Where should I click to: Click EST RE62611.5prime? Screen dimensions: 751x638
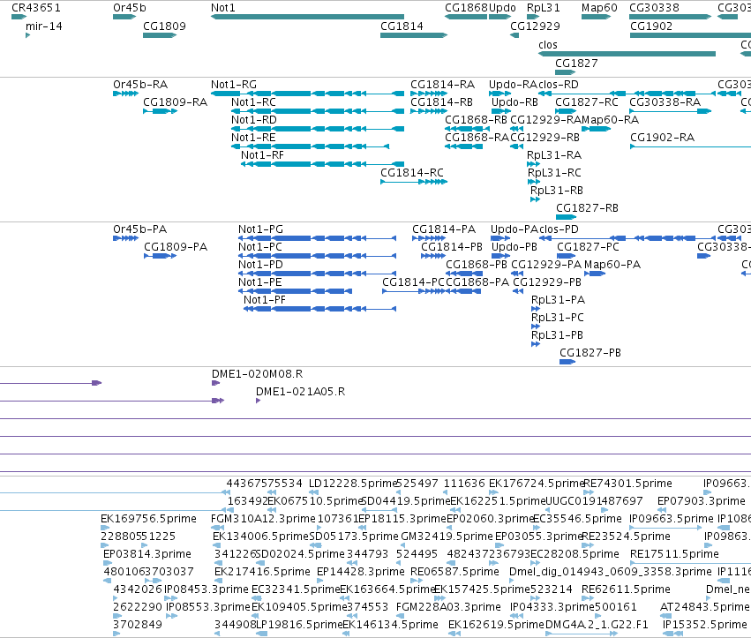(588, 598)
